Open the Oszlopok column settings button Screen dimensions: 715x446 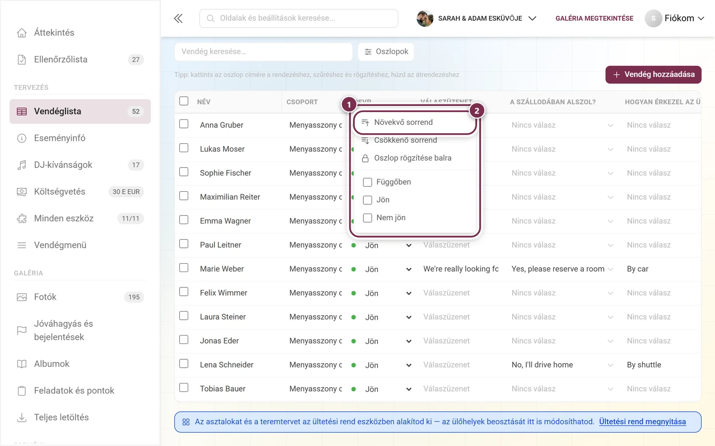(x=386, y=52)
